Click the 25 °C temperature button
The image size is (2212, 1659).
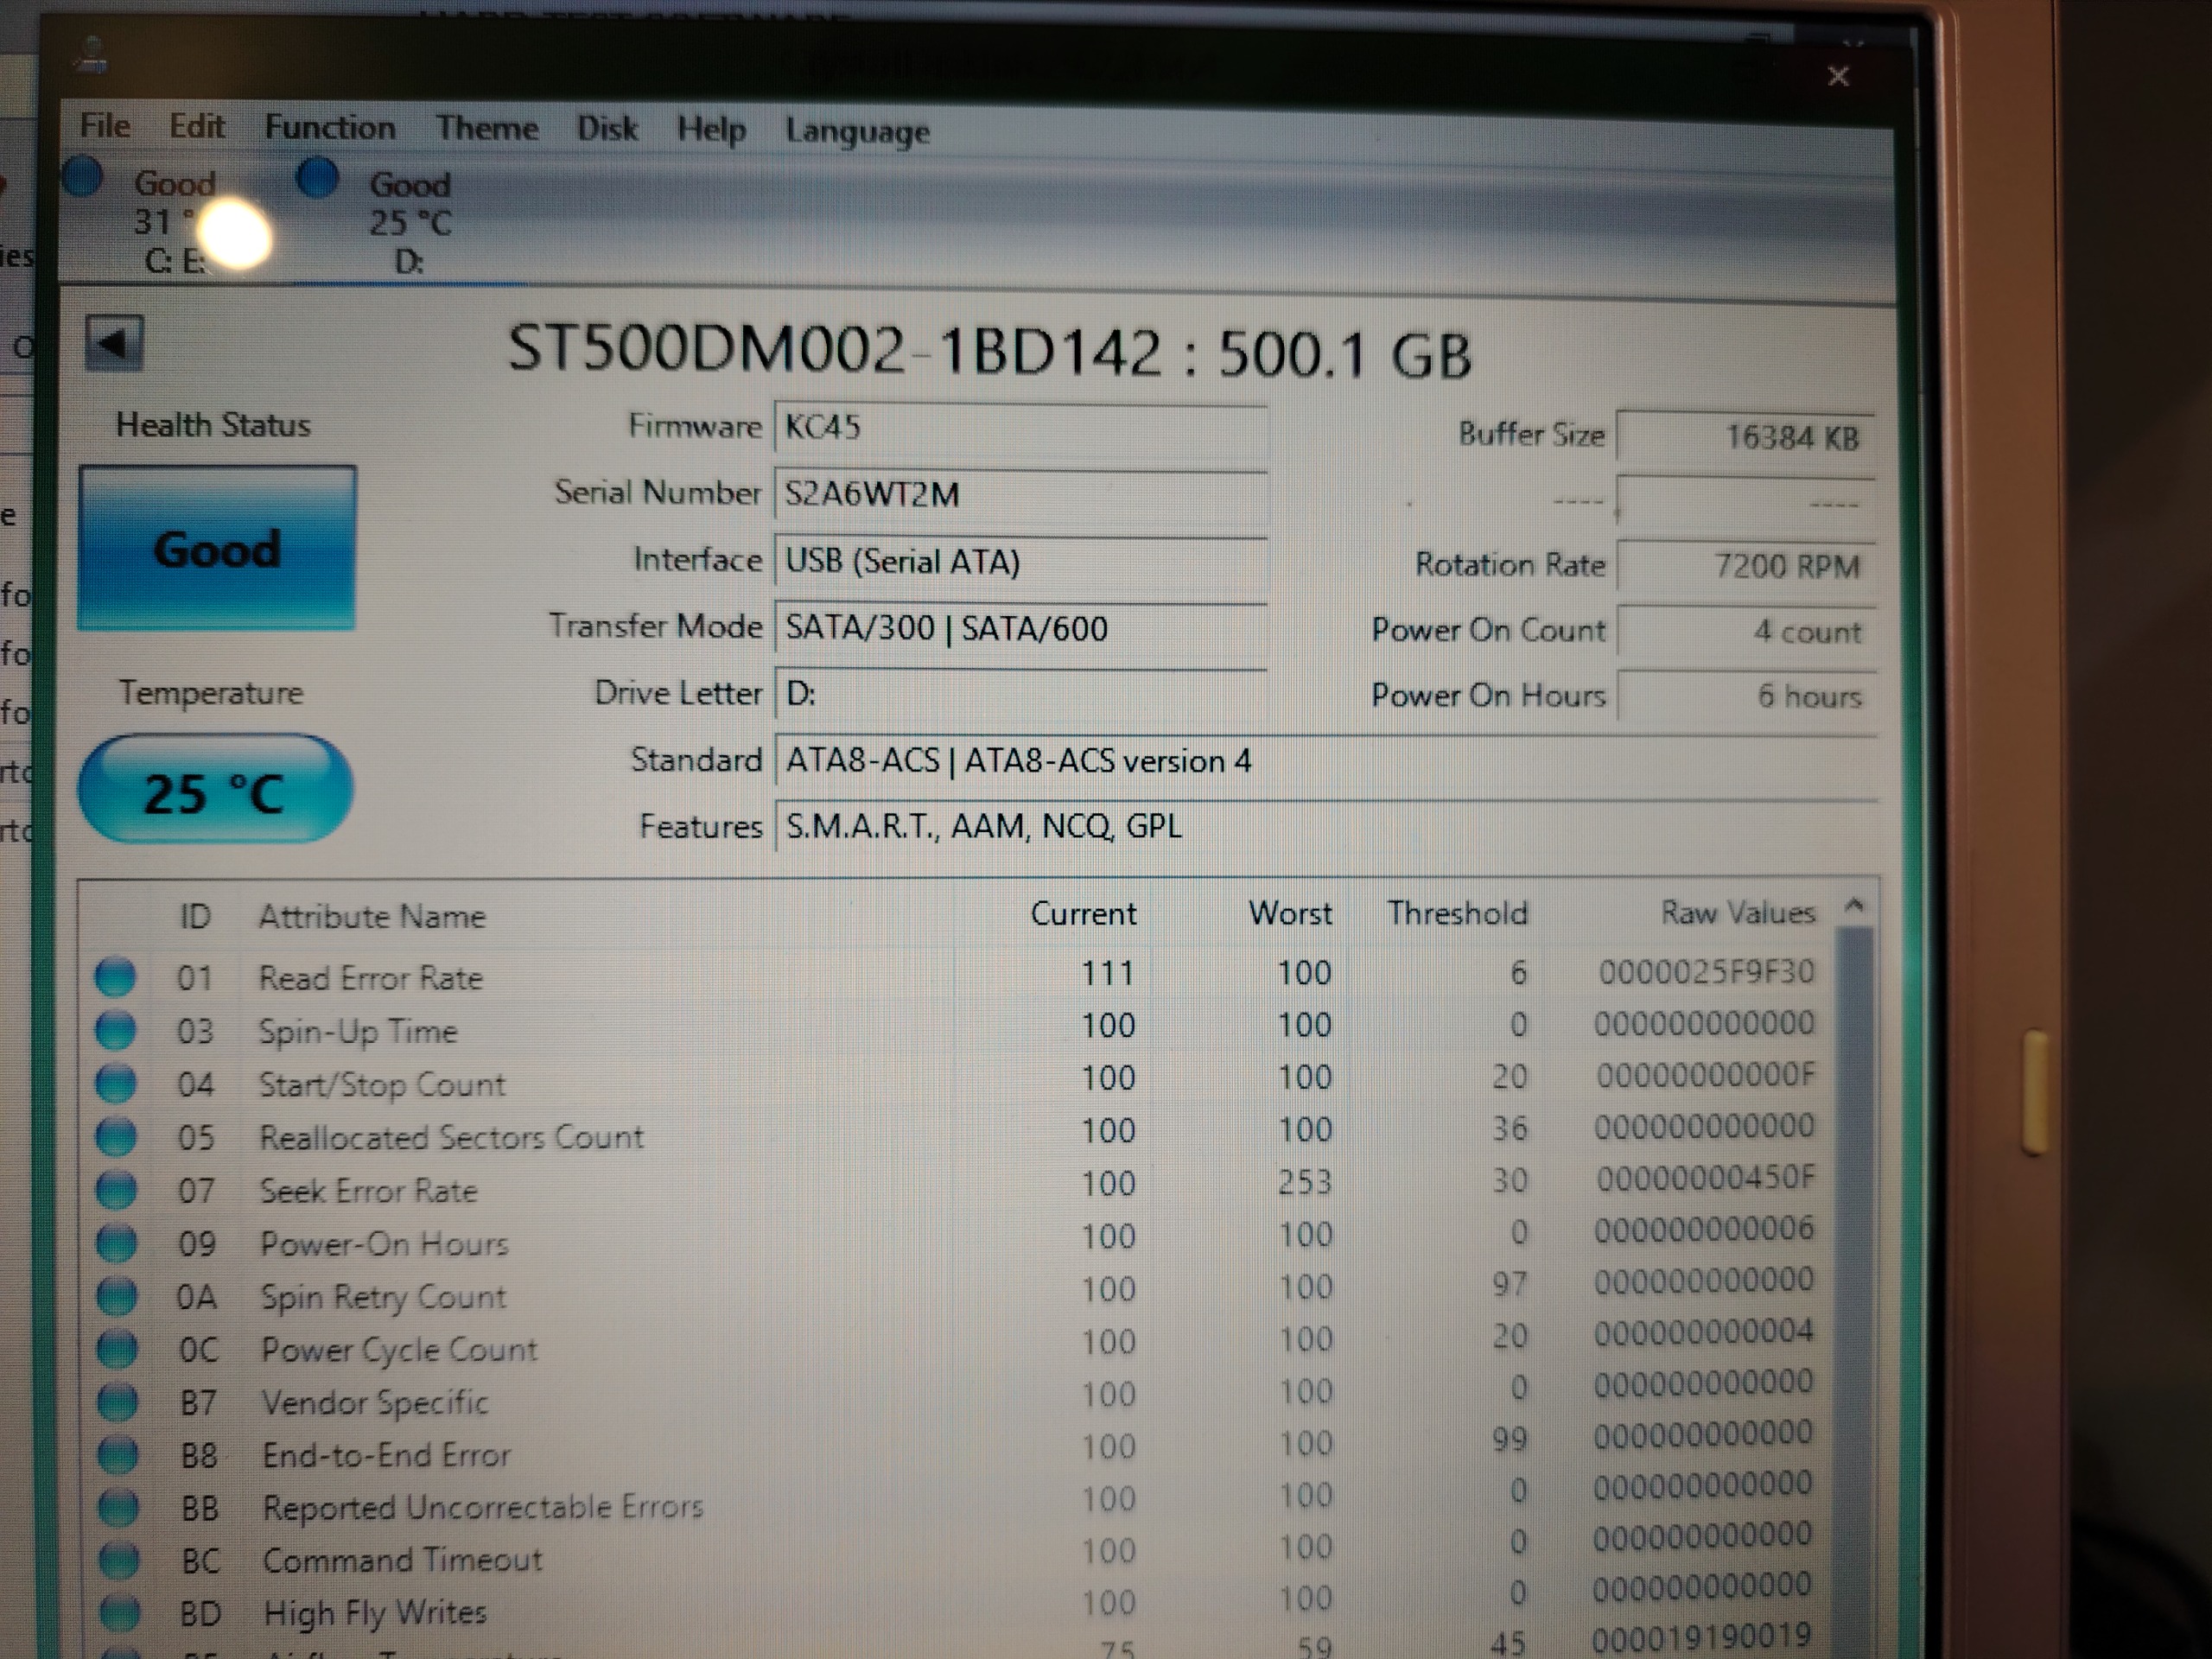tap(215, 790)
